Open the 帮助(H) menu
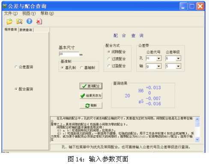 tap(47, 13)
